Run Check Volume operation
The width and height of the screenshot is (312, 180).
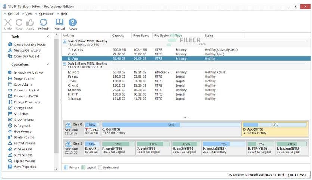21,119
